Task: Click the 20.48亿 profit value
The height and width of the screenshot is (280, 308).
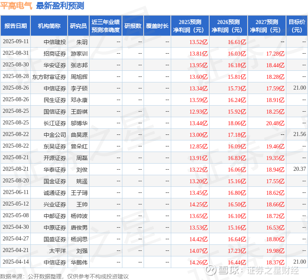Action: (x=275, y=123)
